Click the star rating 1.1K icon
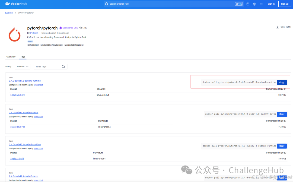This screenshot has height=182, width=293. [x=81, y=28]
